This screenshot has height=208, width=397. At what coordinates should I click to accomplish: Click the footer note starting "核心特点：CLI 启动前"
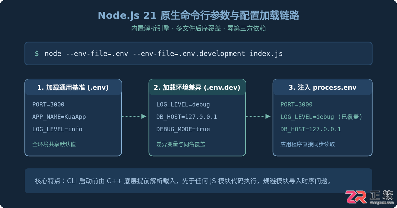tap(183, 181)
